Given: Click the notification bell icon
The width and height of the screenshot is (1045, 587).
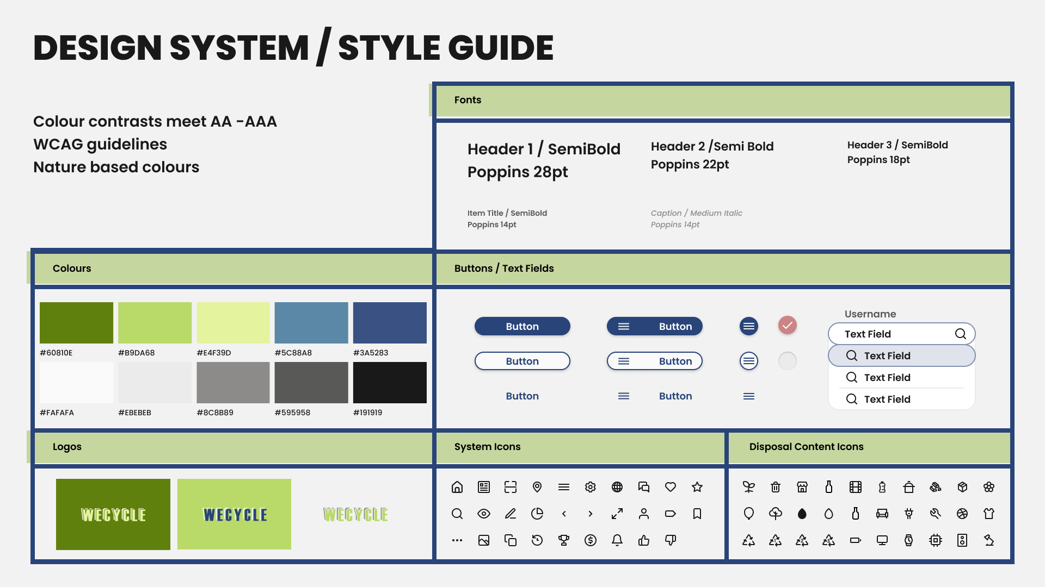Looking at the screenshot, I should [x=617, y=540].
